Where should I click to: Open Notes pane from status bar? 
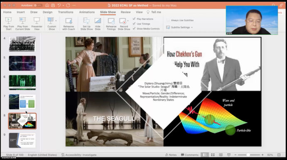171,155
